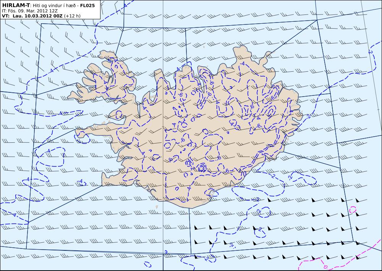Click the '(+12 h)' forecast offset text
Viewport: 382px width, 271px height.
[x=72, y=16]
